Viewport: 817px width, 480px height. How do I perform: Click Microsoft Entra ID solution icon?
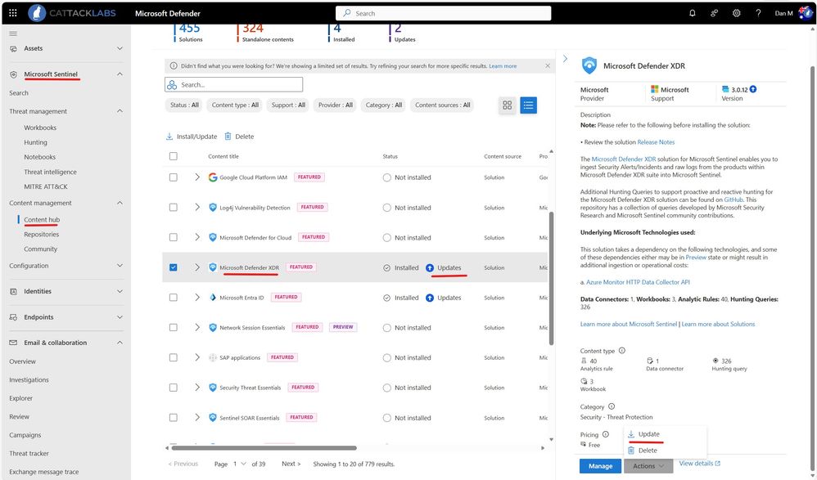(x=213, y=298)
